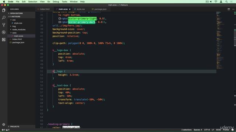The image size is (236, 132).
Task: Open index.html in the explorer tree
Action: [17, 39]
